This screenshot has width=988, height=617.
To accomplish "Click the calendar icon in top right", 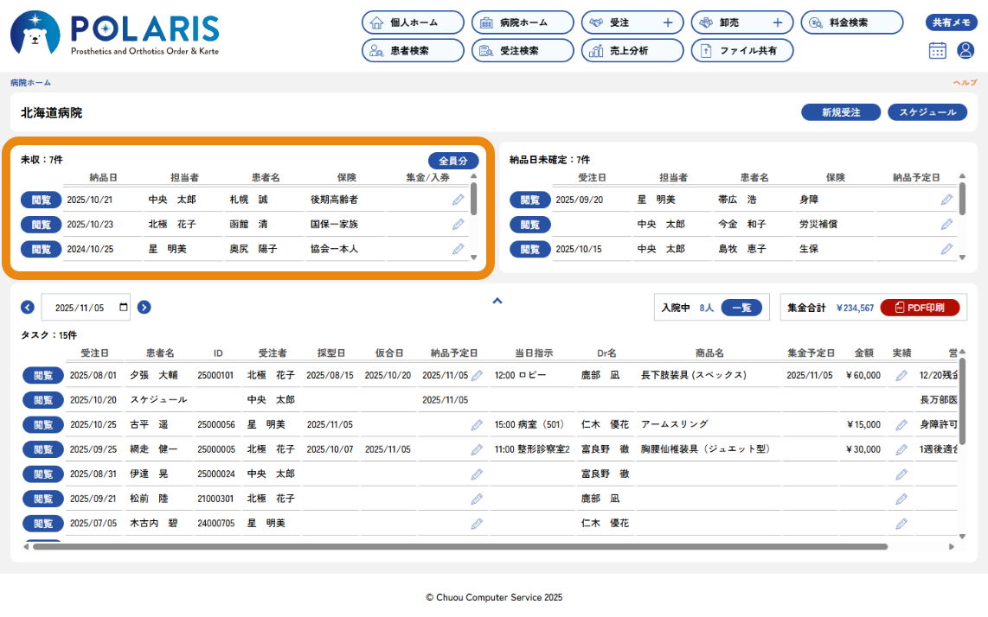I will [x=938, y=50].
